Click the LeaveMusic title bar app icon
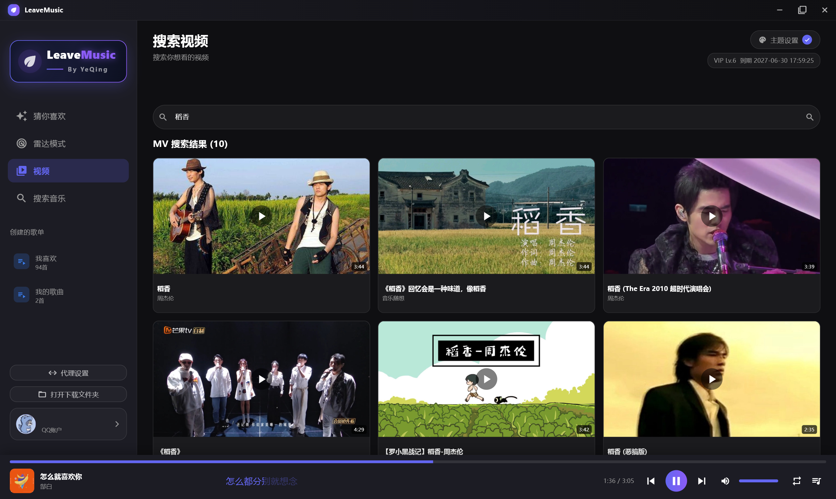 tap(14, 10)
